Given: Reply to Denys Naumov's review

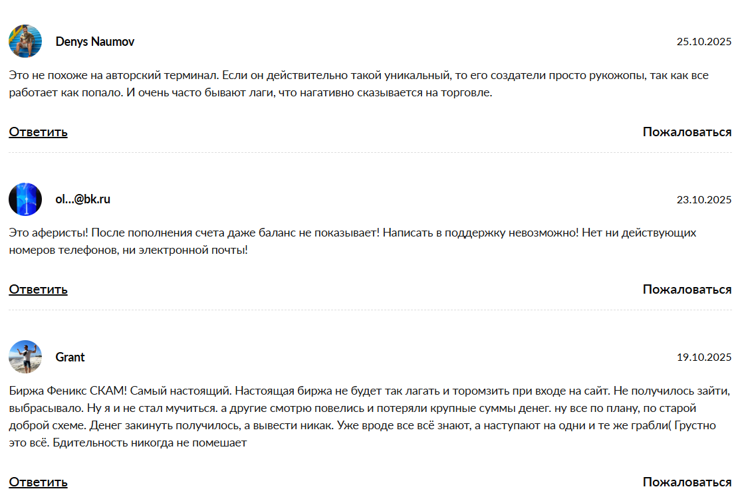Looking at the screenshot, I should coord(38,132).
